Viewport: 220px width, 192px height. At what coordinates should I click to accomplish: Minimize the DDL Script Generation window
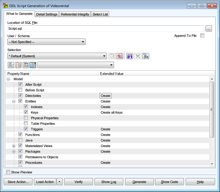[192, 6]
